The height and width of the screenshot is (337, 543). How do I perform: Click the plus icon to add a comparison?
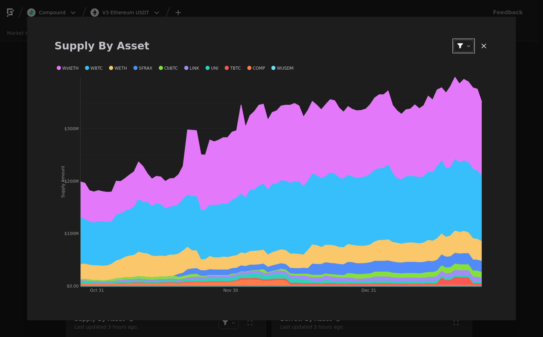coord(178,13)
